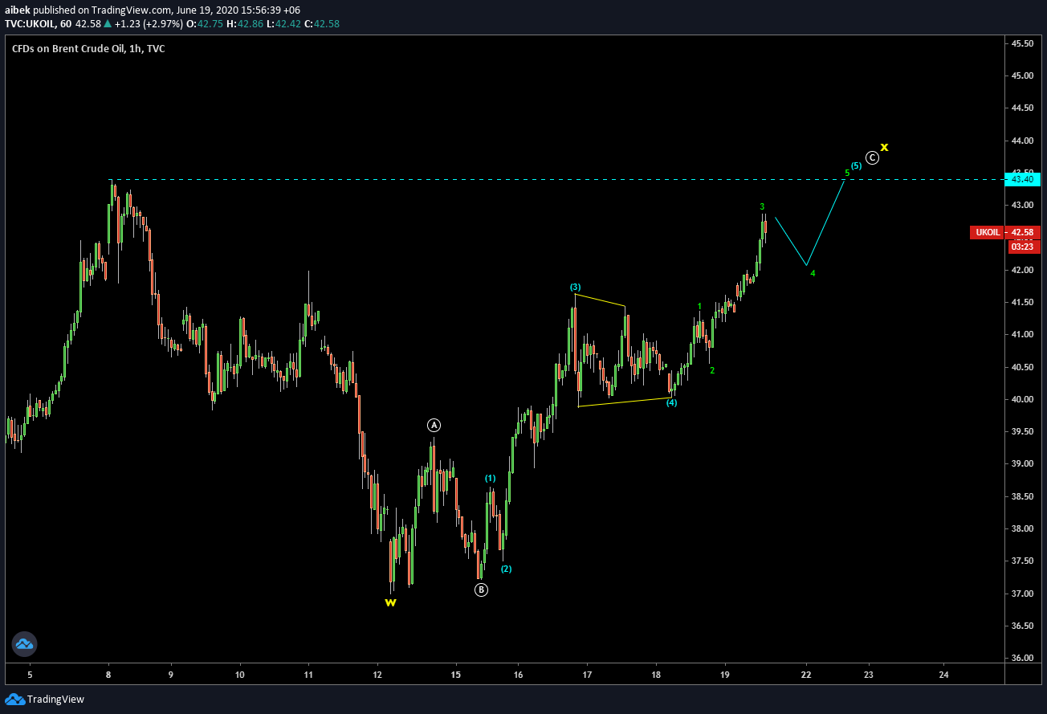The width and height of the screenshot is (1047, 714).
Task: Click the 41.50 price axis label
Action: 1022,302
